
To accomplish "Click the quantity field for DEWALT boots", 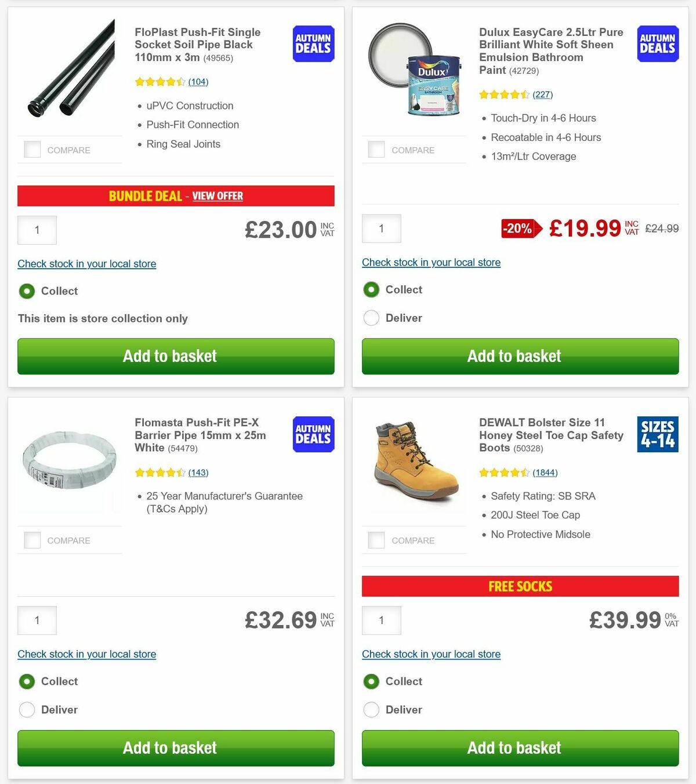I will (381, 620).
